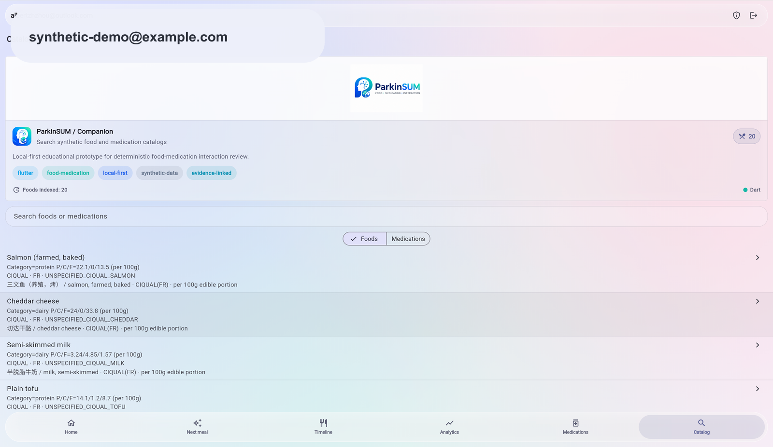773x447 pixels.
Task: Select the evidence-linked tag chip
Action: [x=212, y=173]
